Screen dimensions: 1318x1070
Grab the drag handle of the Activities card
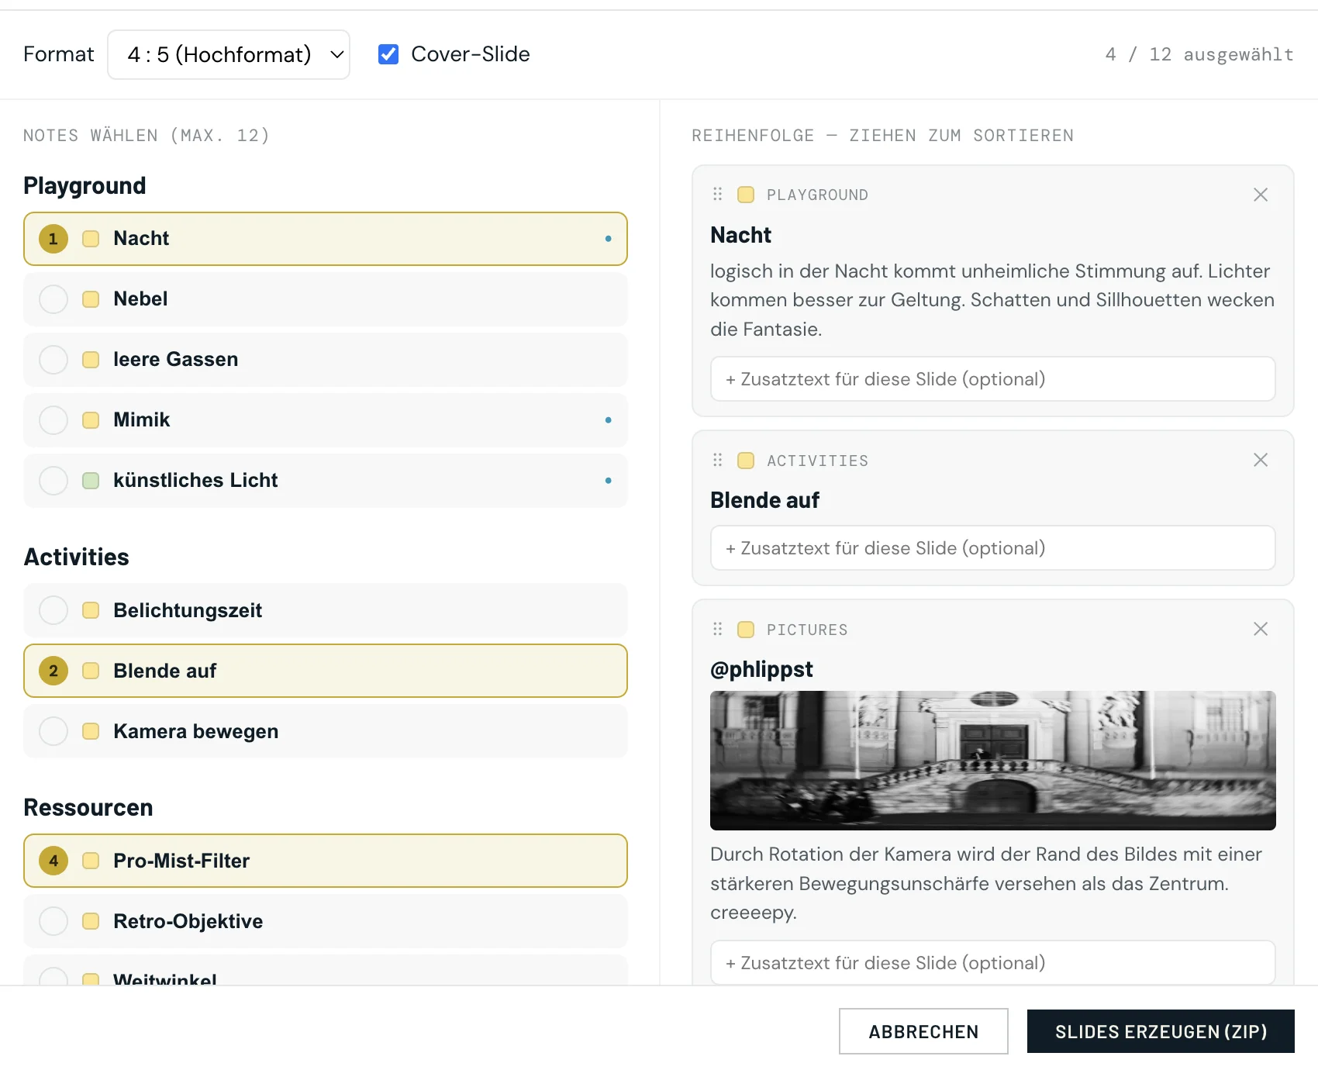(x=718, y=460)
